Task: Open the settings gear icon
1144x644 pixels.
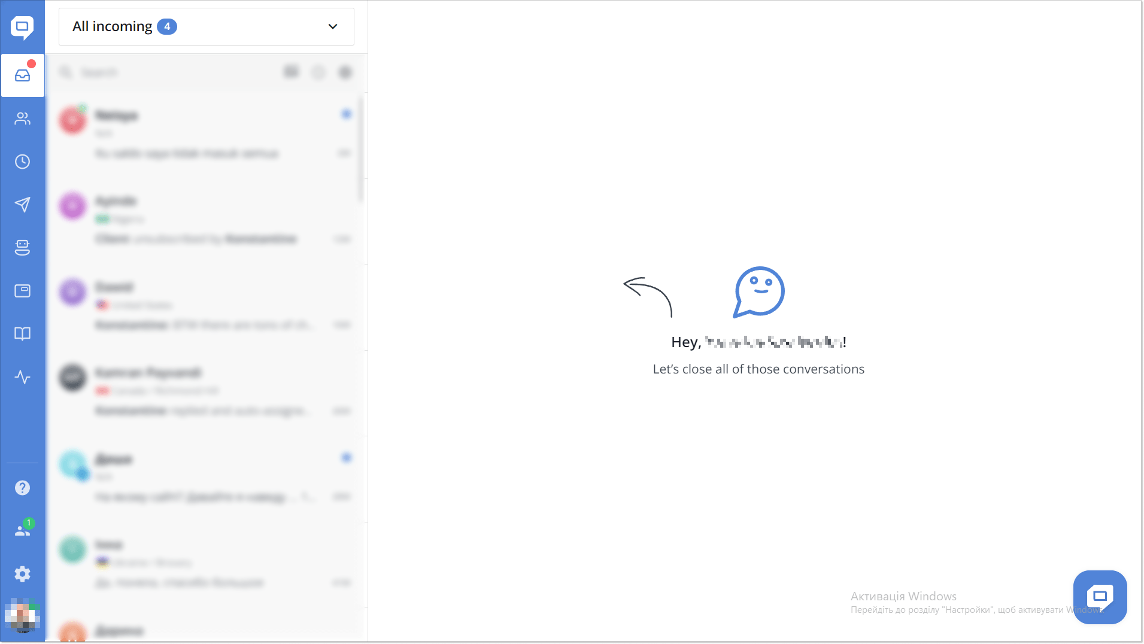Action: click(x=23, y=574)
